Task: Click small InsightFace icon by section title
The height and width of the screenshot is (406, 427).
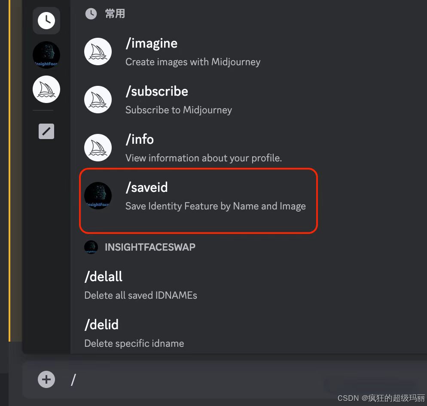Action: (91, 247)
